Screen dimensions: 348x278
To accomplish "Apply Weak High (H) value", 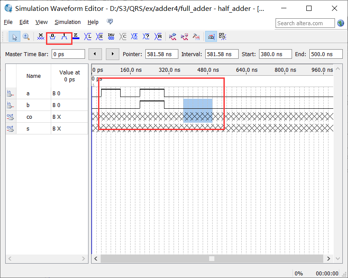I will tap(99, 37).
